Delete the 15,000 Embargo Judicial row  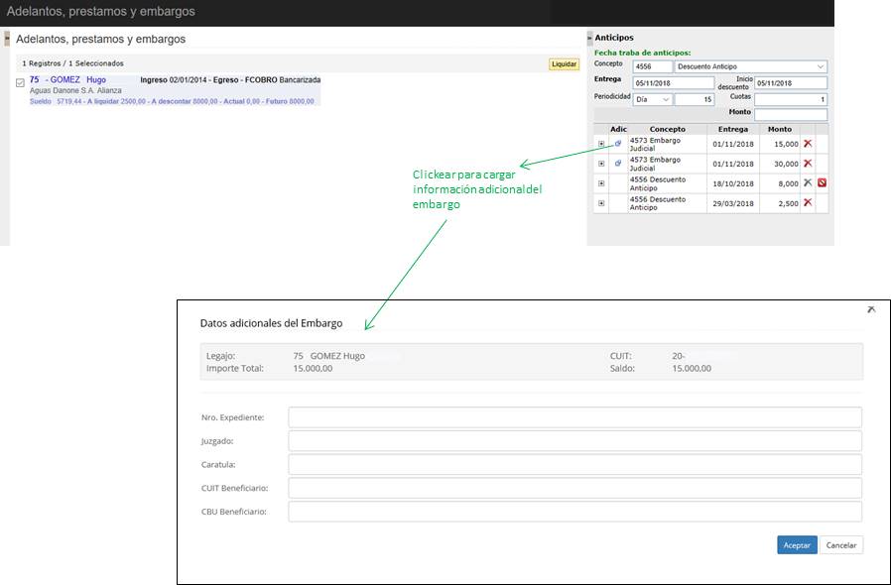point(808,144)
